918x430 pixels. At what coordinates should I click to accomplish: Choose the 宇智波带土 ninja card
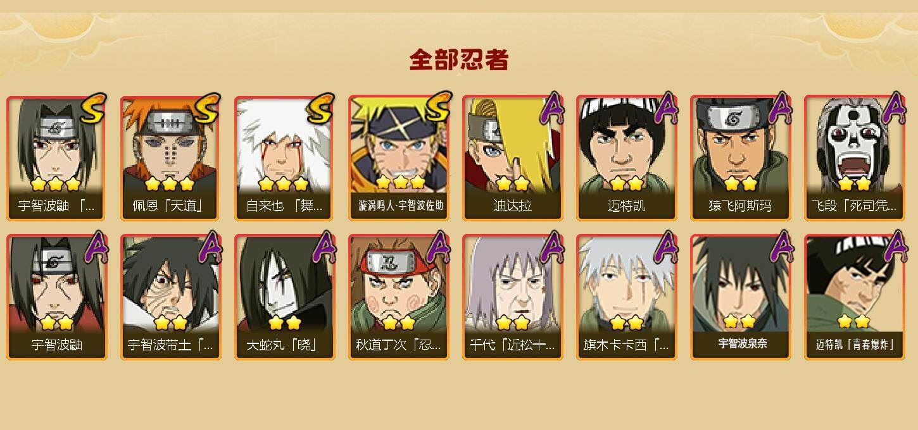171,297
